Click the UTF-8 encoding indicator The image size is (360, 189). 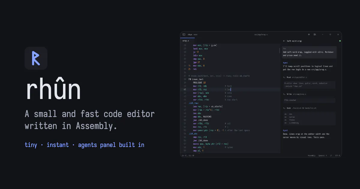[337, 155]
